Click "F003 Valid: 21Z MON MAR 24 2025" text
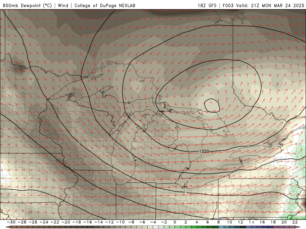306x229 pixels. (x=263, y=5)
